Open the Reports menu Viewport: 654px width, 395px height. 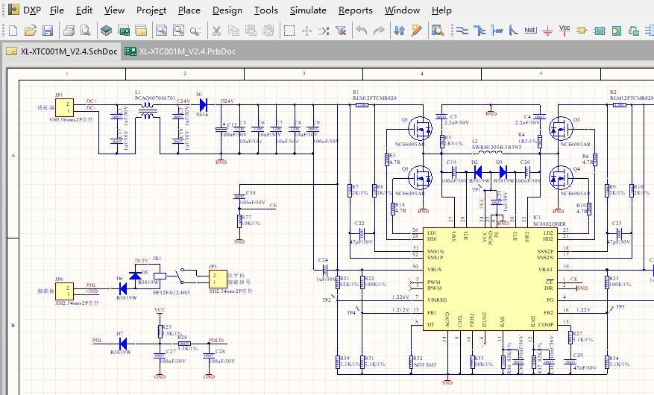(x=355, y=10)
